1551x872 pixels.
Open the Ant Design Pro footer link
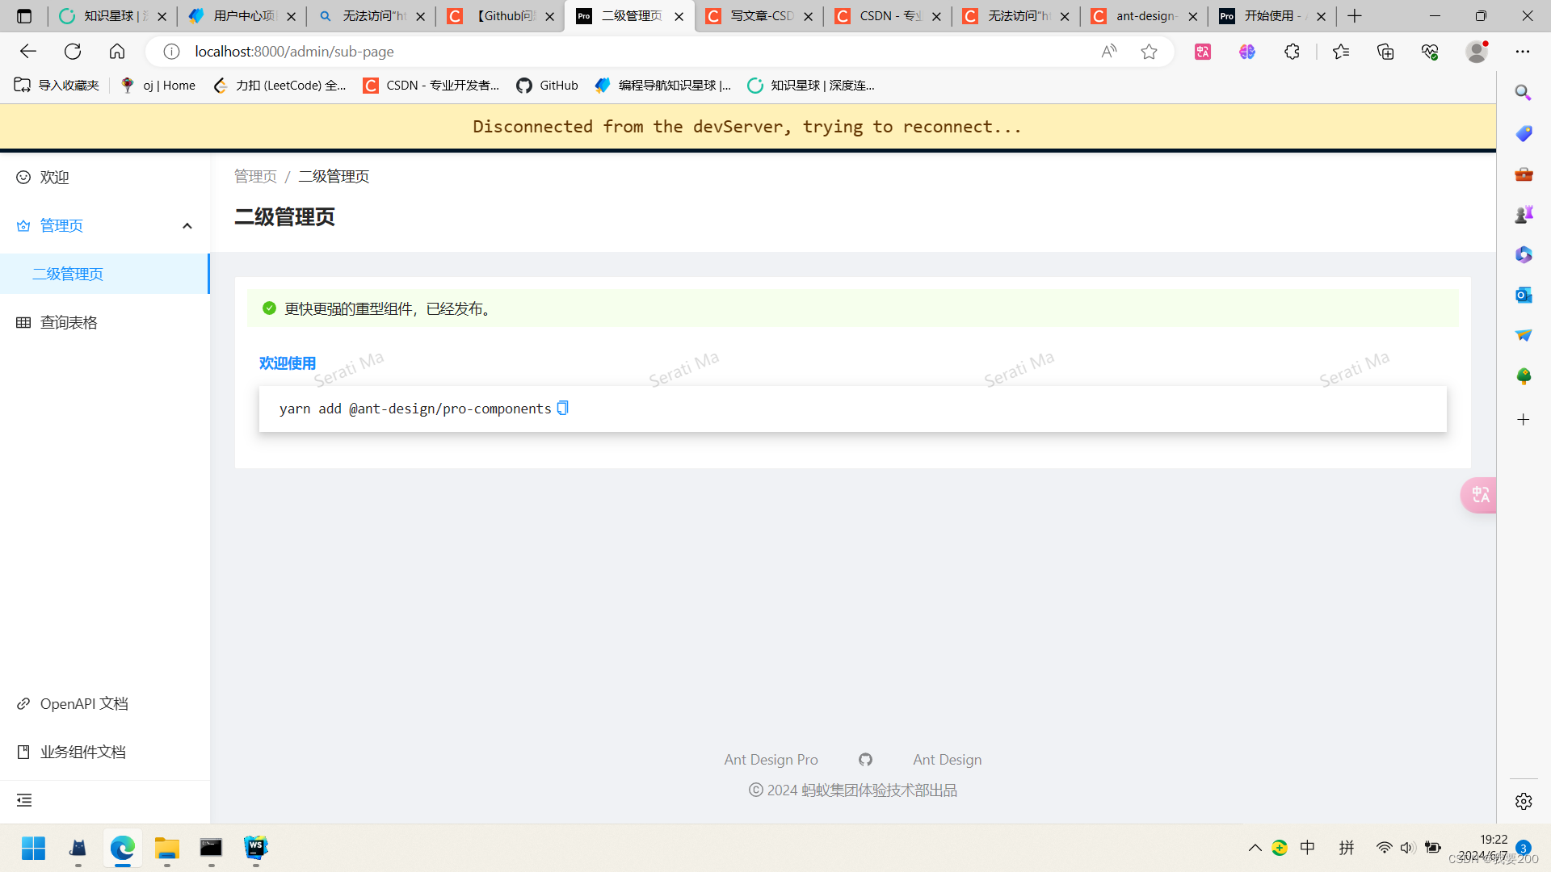[x=771, y=760]
